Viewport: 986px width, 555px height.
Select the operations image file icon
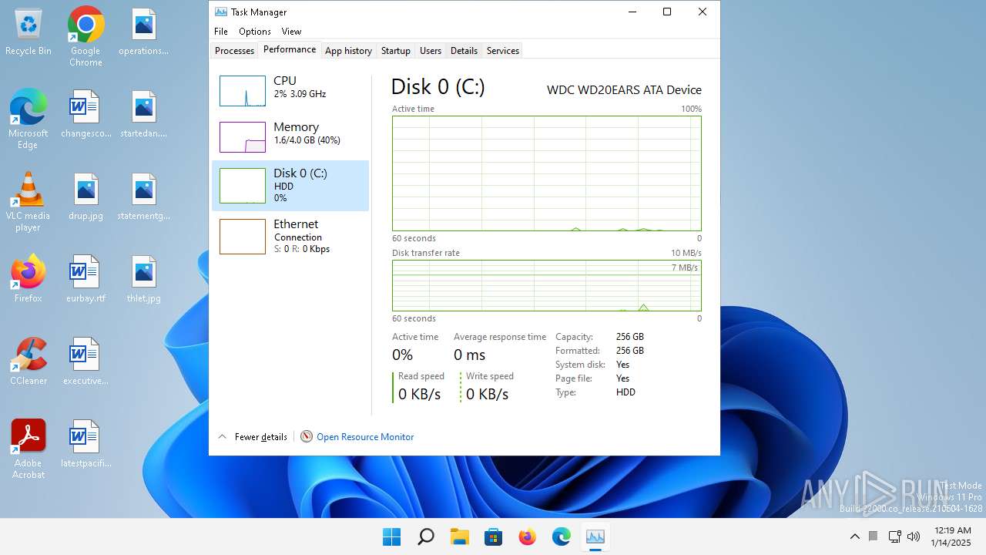pos(144,32)
